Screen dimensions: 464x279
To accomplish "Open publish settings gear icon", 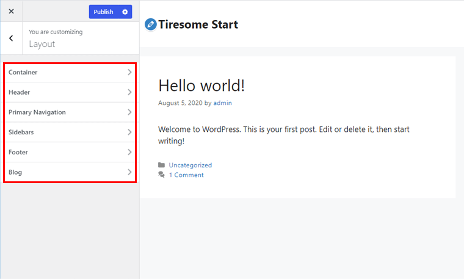I will tap(125, 12).
